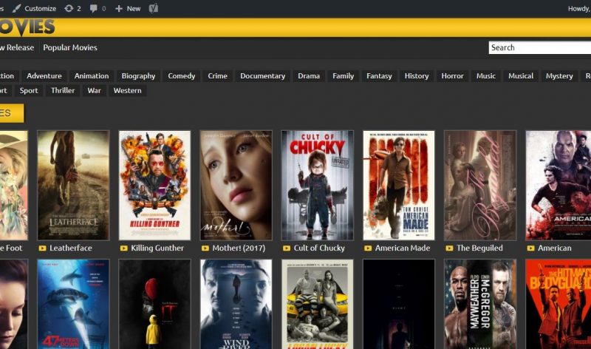Select the History genre tag
Screen dimensions: 591x349
[x=417, y=76]
